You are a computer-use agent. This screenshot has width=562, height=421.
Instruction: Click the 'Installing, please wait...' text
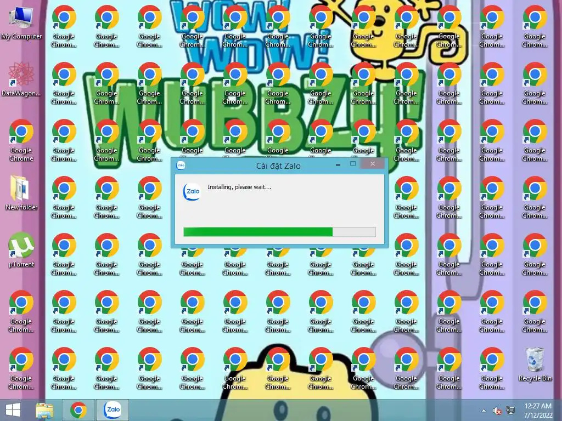(x=239, y=187)
